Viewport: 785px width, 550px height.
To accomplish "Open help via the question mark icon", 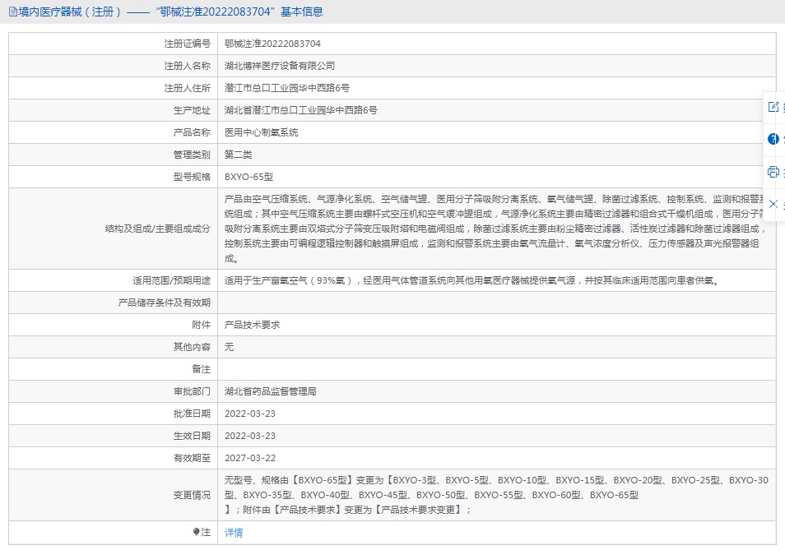I will 773,139.
